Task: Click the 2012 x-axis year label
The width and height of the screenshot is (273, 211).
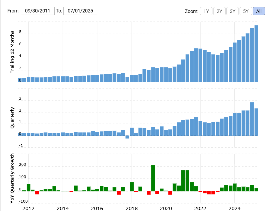Action: [x=28, y=208]
